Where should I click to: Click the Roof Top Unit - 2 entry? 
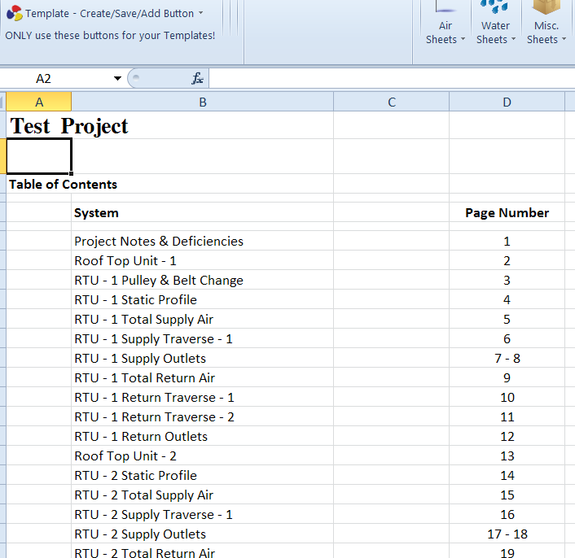(125, 456)
